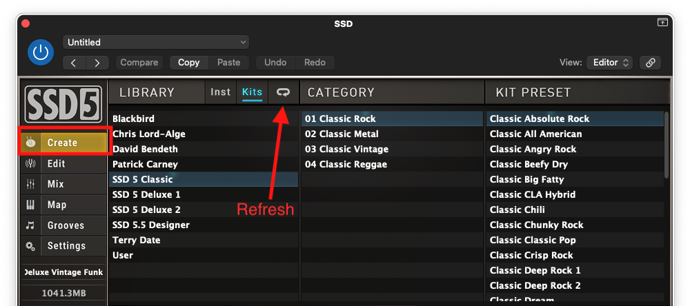
Task: Open Map page via keyboard icon
Action: (x=30, y=205)
